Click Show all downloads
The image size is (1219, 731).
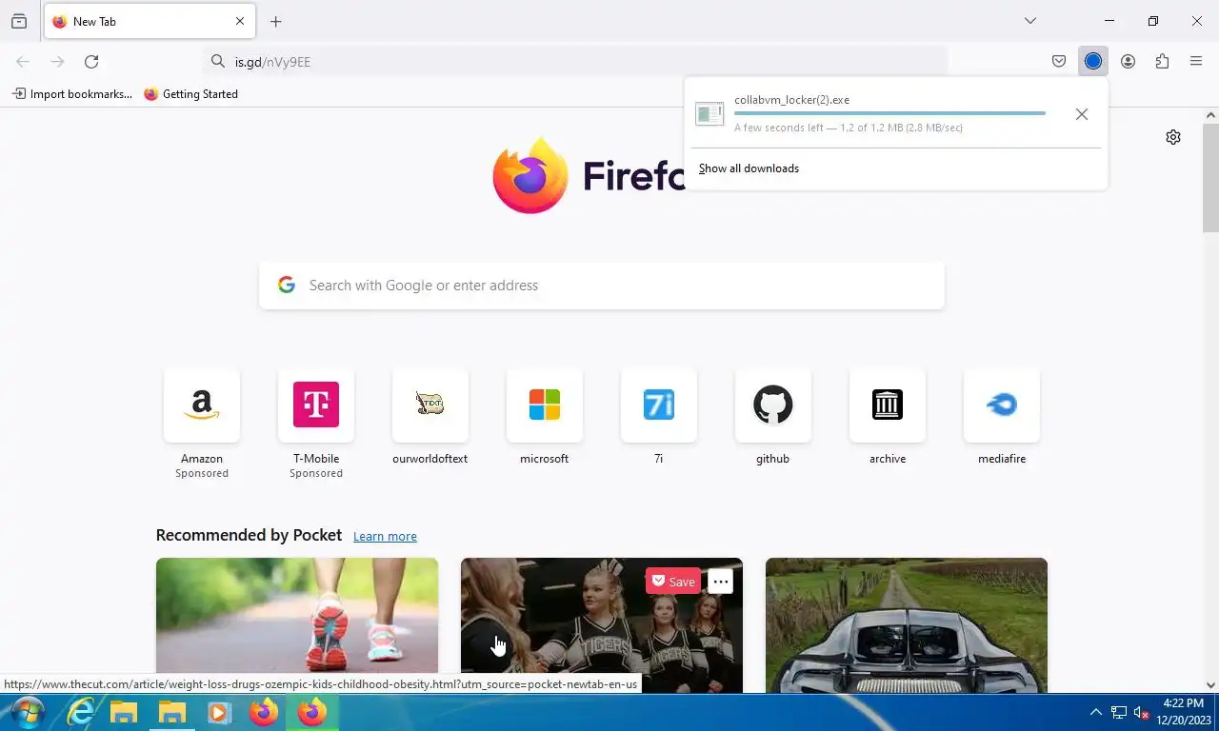pos(749,168)
